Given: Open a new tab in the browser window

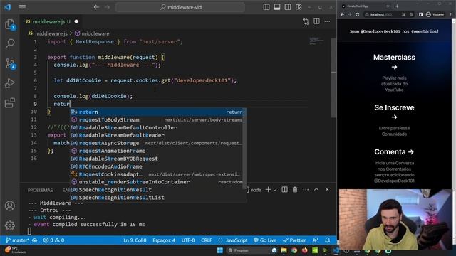Looking at the screenshot, I should click(397, 6).
